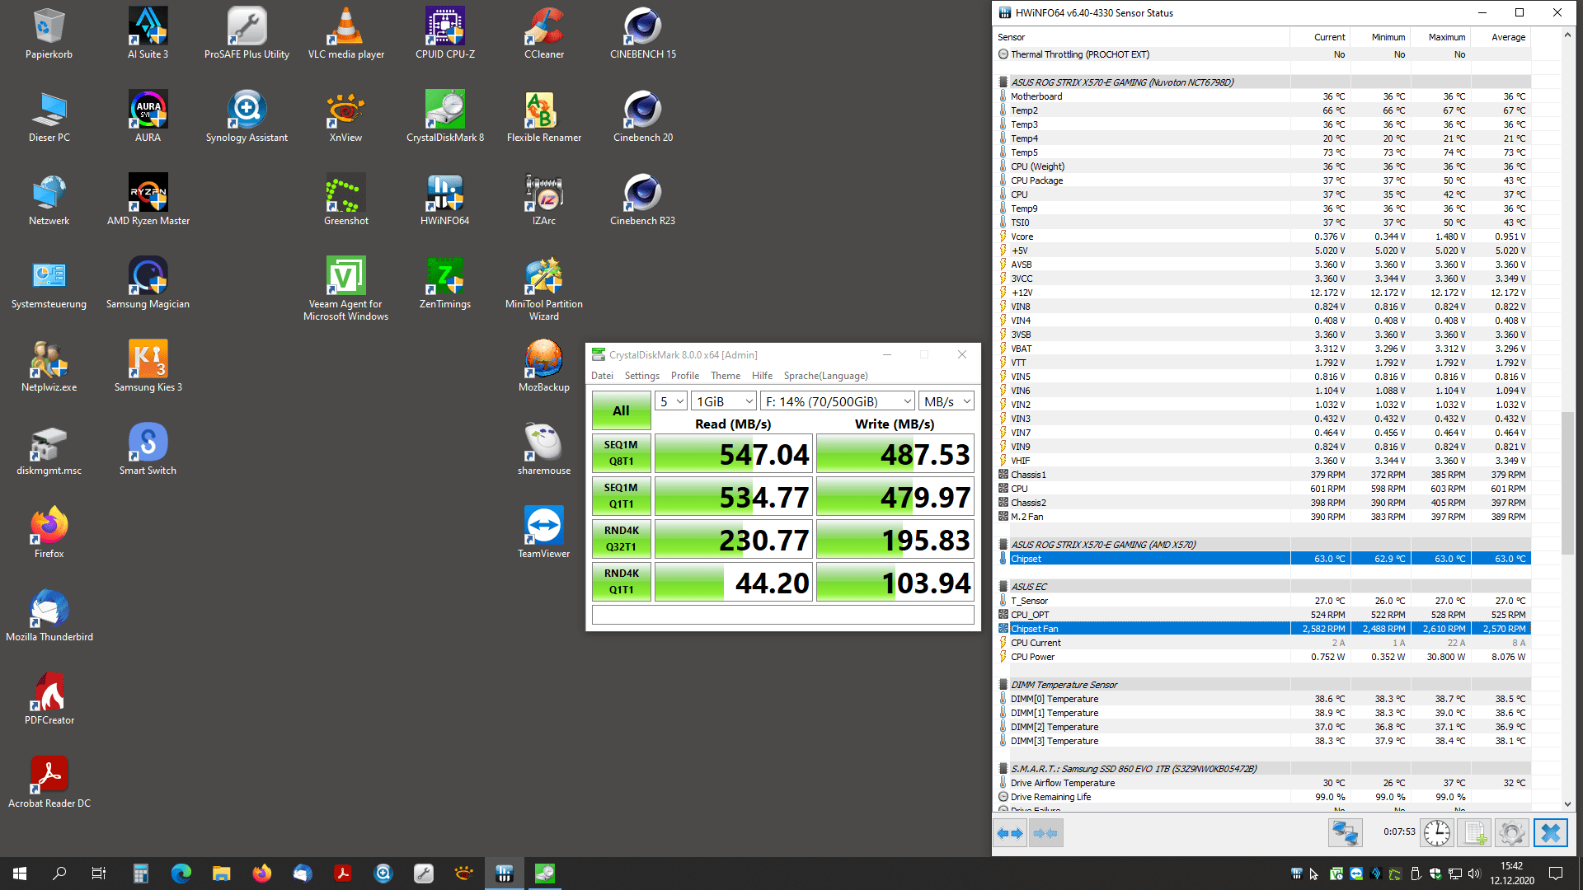Select the ZenTimings desktop icon
Image resolution: width=1583 pixels, height=890 pixels.
click(444, 283)
